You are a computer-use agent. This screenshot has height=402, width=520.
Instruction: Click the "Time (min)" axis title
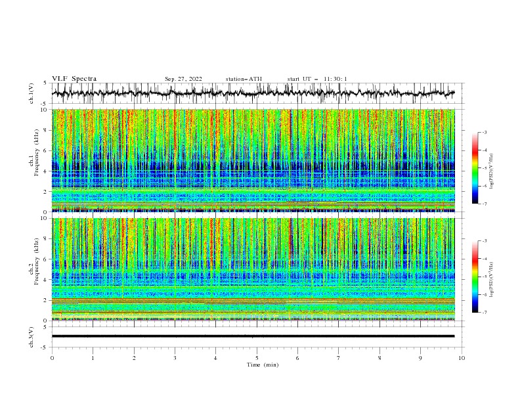[263, 365]
